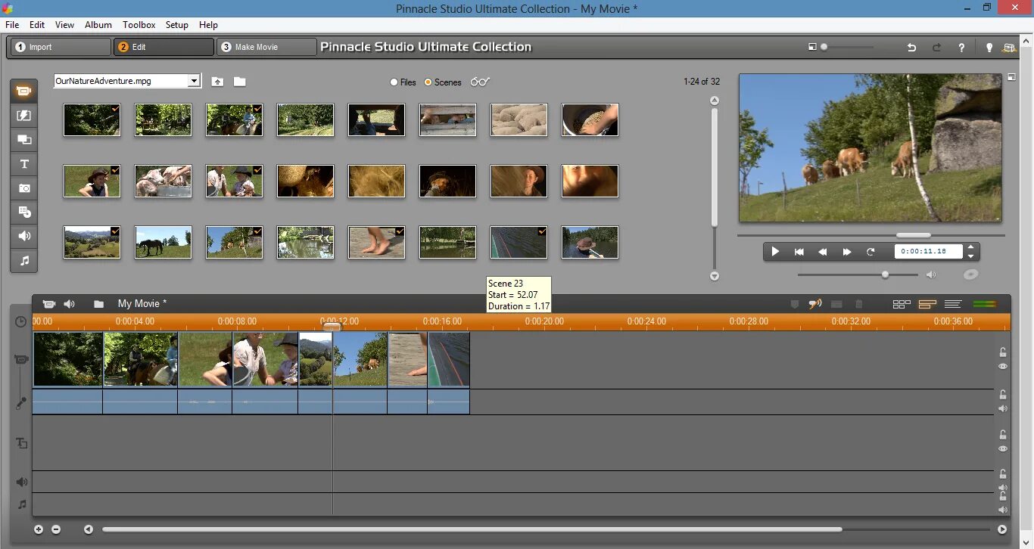Mute the preview player volume

coord(931,274)
